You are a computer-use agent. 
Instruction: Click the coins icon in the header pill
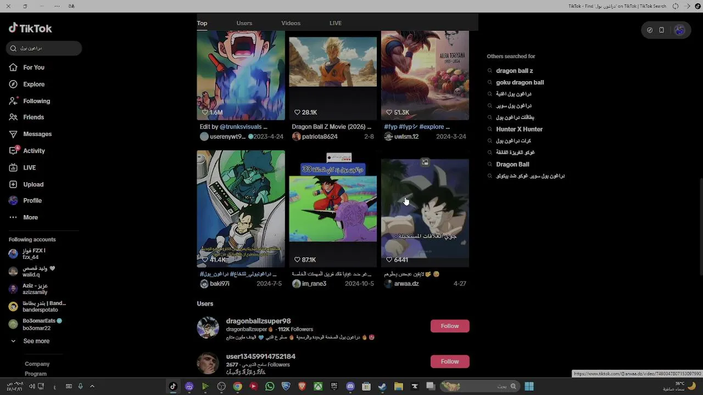coord(650,30)
